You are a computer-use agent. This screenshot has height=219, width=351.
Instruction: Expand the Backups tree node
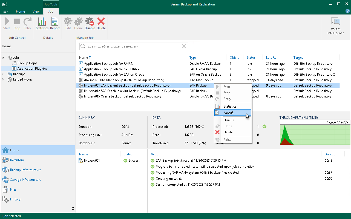point(3,74)
